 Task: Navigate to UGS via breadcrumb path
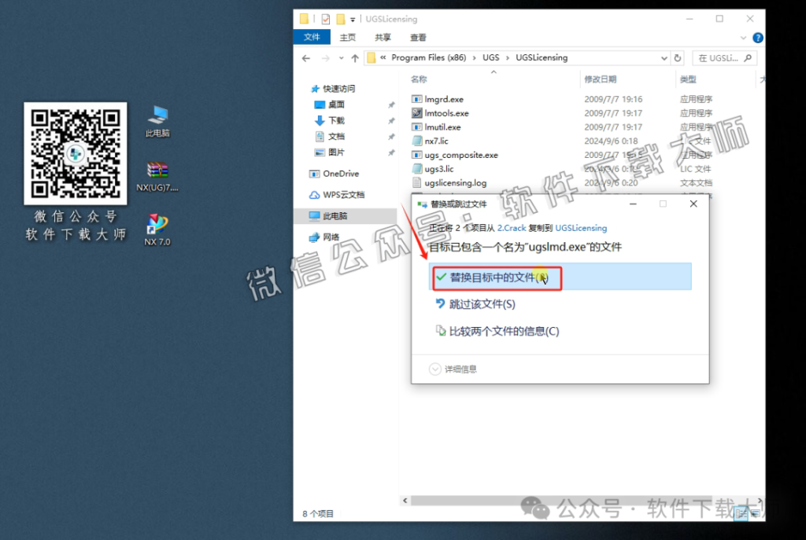[491, 57]
